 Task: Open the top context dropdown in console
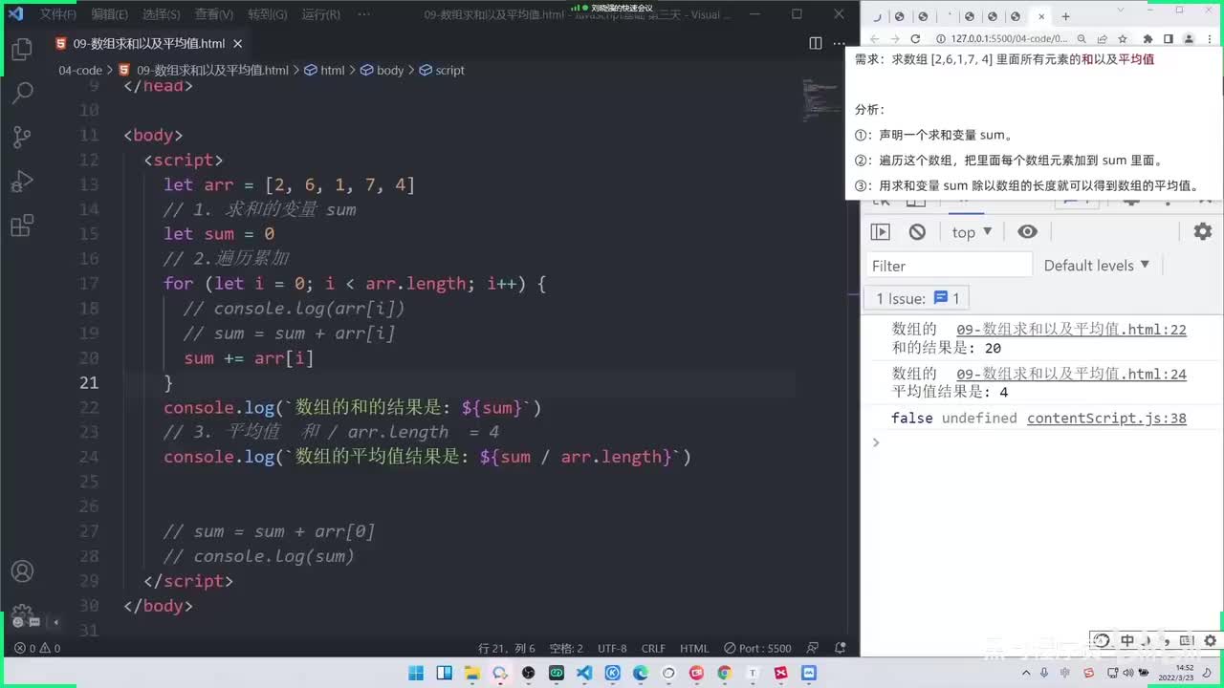[972, 232]
